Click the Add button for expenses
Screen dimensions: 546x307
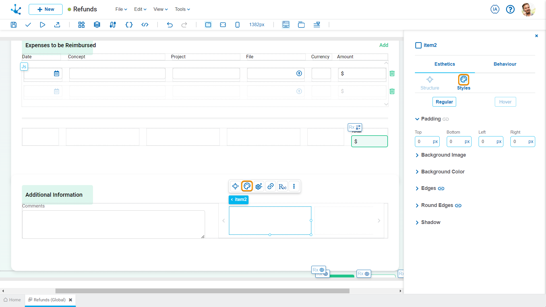coord(383,45)
